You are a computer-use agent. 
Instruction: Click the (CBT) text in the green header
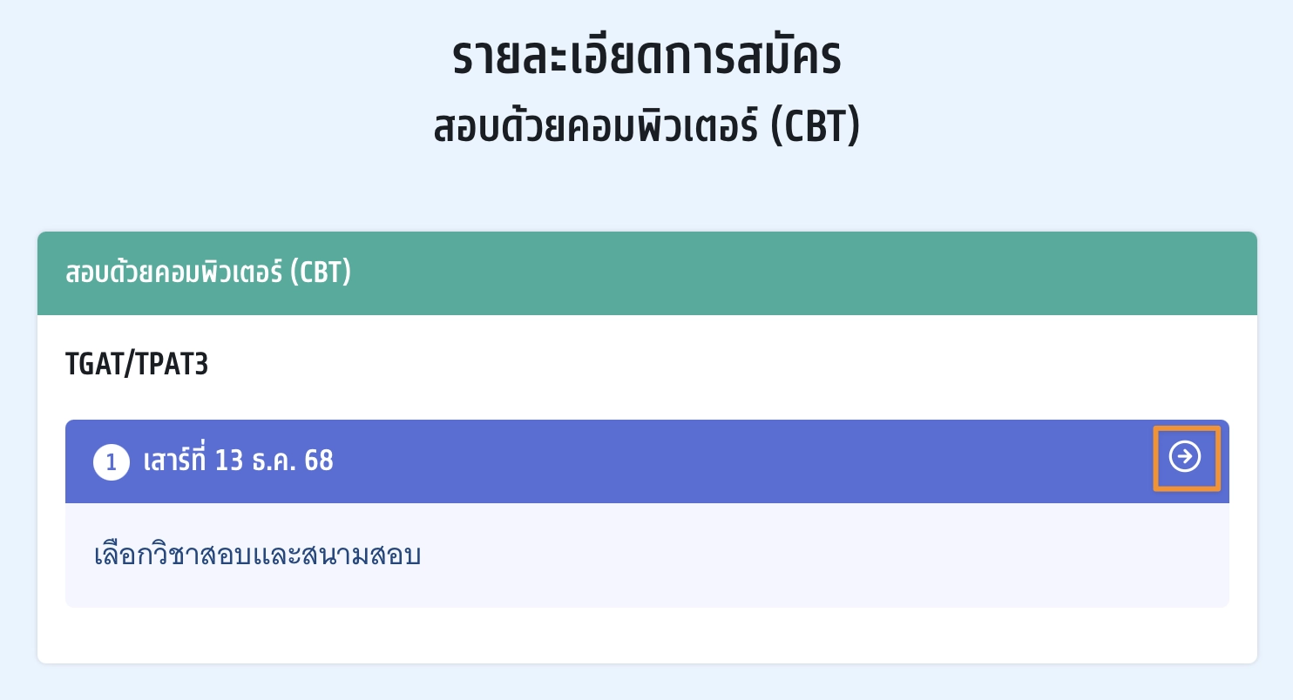coord(321,273)
